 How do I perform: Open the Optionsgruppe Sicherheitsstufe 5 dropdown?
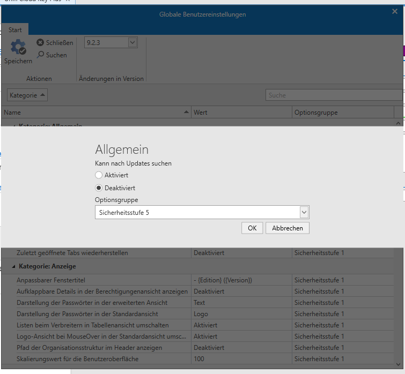point(304,213)
